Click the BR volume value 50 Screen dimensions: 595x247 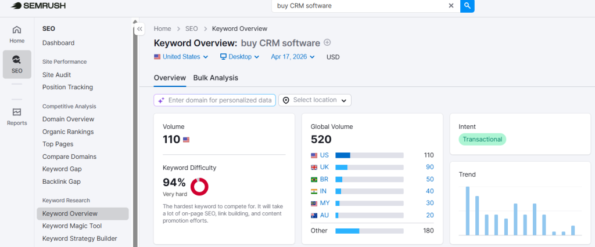(429, 179)
